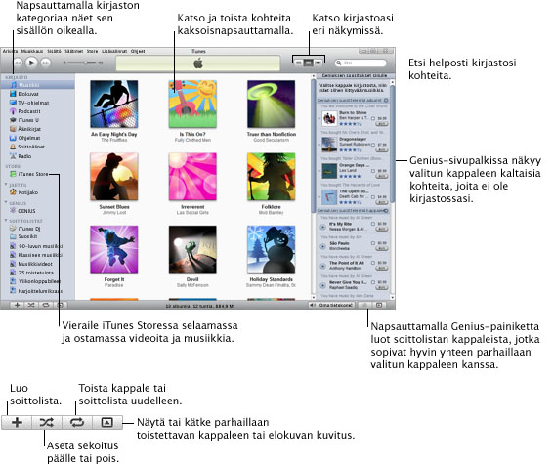Screen dimensions: 553x464
Task: Expand the arrow beside Burn to Shine
Action: point(319,118)
